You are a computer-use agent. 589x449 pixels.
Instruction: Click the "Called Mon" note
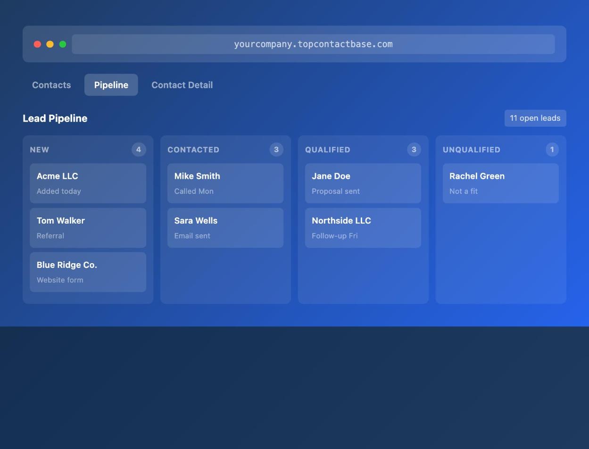click(x=194, y=191)
